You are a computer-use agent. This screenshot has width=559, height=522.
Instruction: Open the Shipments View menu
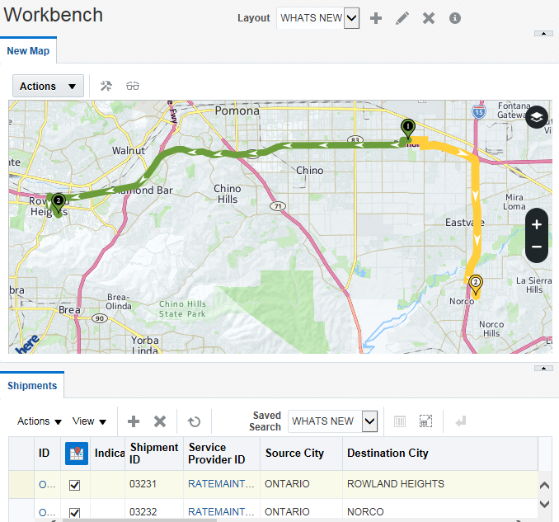[x=89, y=421]
